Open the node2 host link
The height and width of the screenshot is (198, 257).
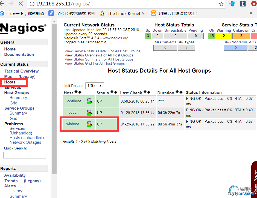click(x=71, y=112)
